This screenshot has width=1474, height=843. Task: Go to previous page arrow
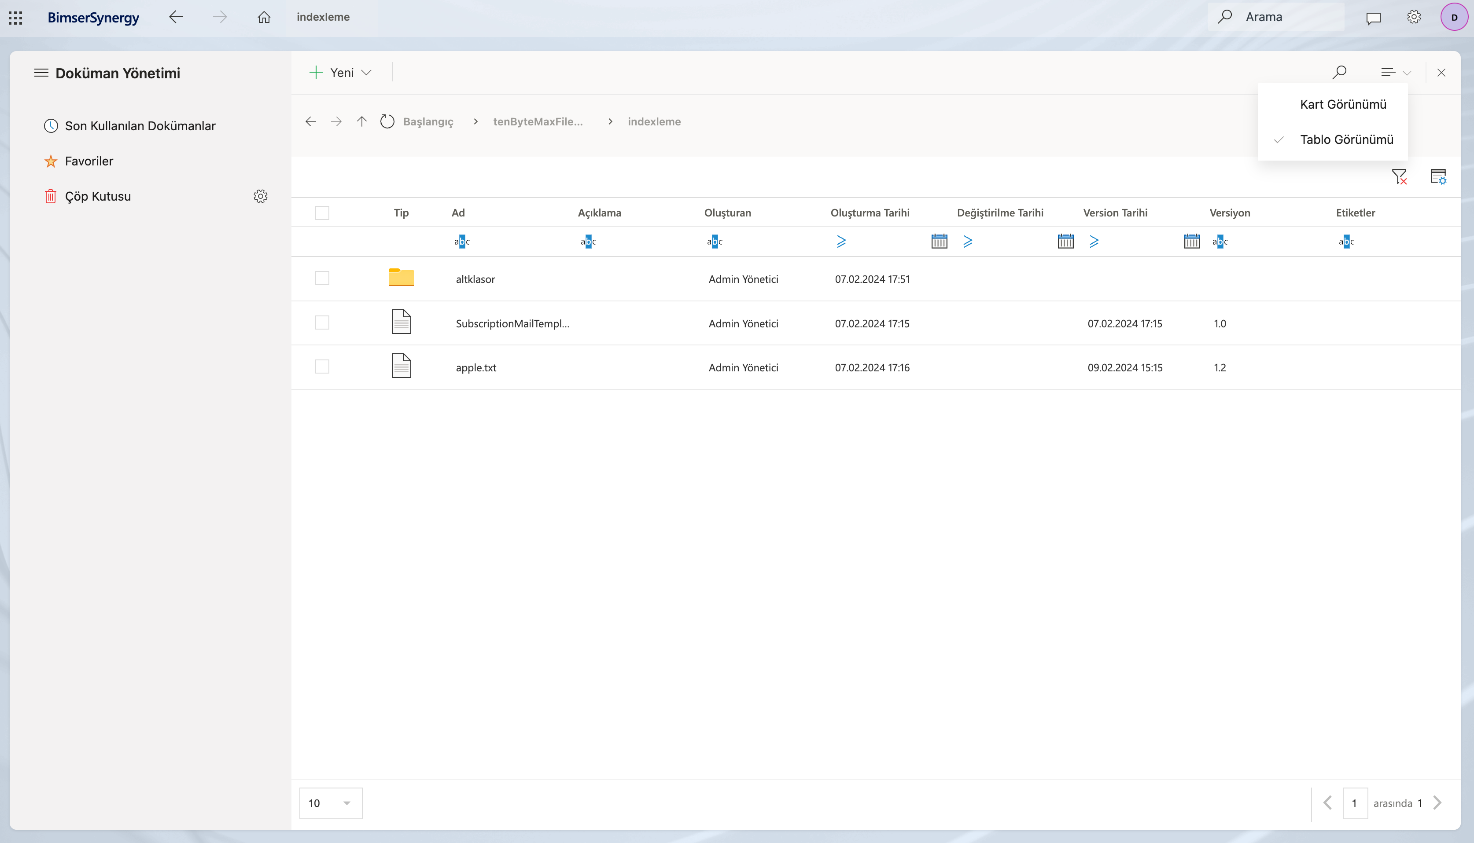(x=1327, y=803)
